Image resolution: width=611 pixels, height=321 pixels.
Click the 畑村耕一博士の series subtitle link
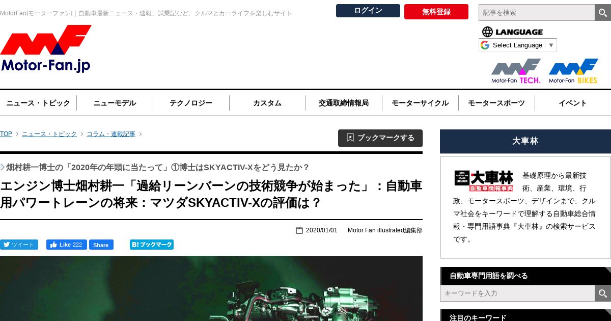click(x=157, y=167)
